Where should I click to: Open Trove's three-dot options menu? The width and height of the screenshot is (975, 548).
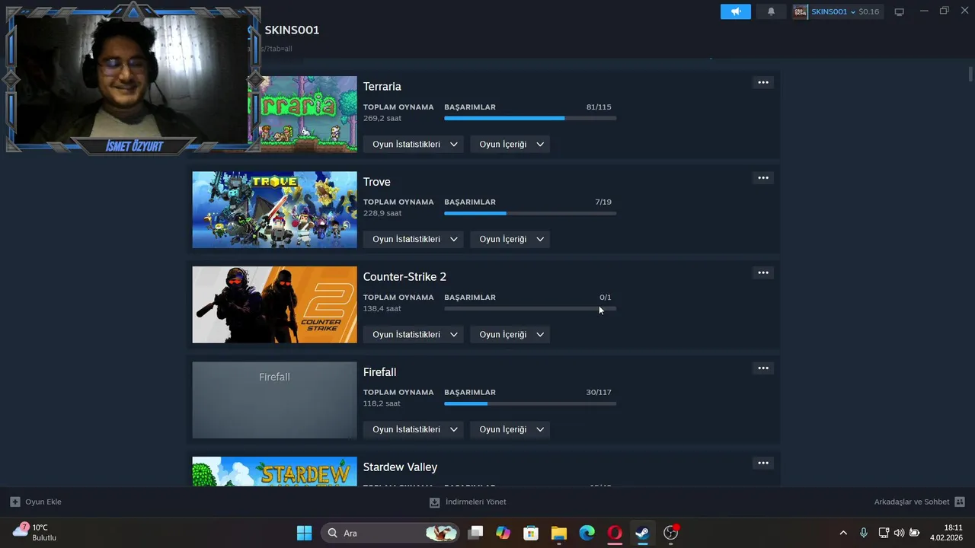point(763,177)
